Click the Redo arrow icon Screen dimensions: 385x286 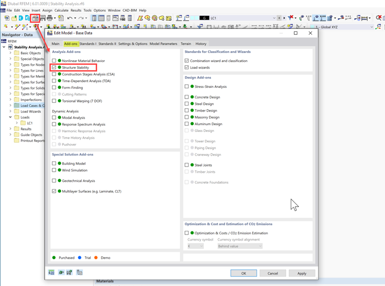point(81,18)
